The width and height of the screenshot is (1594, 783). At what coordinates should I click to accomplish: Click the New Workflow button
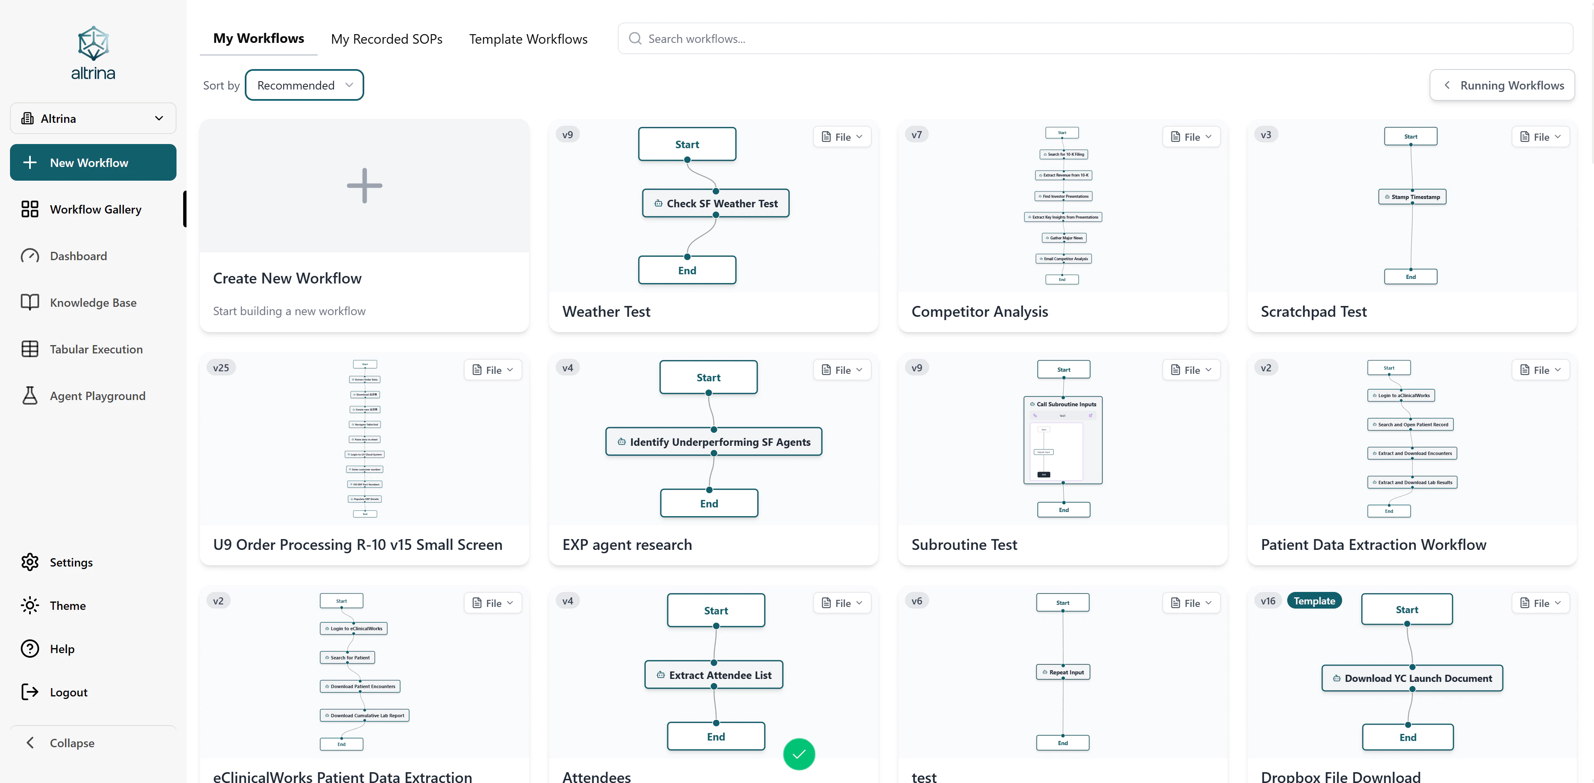pyautogui.click(x=93, y=163)
